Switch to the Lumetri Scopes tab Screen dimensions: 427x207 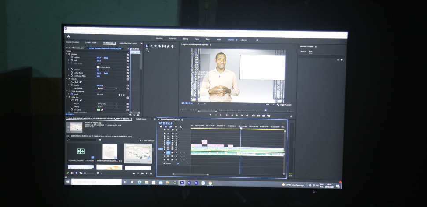91,43
